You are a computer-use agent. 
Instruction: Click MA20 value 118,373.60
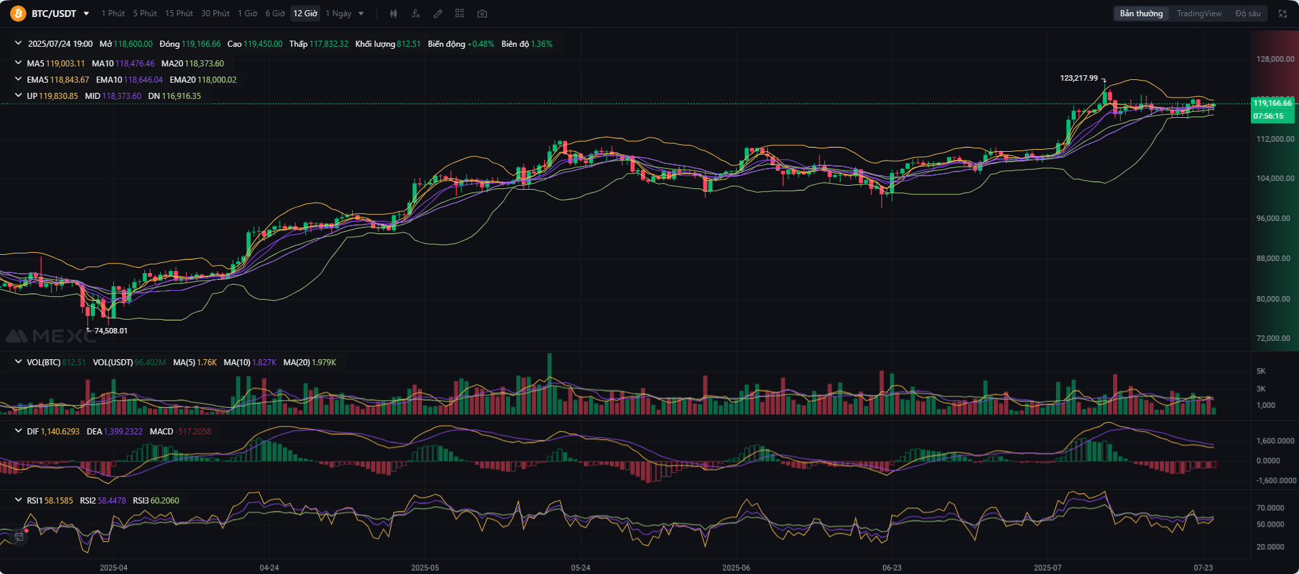(x=204, y=63)
